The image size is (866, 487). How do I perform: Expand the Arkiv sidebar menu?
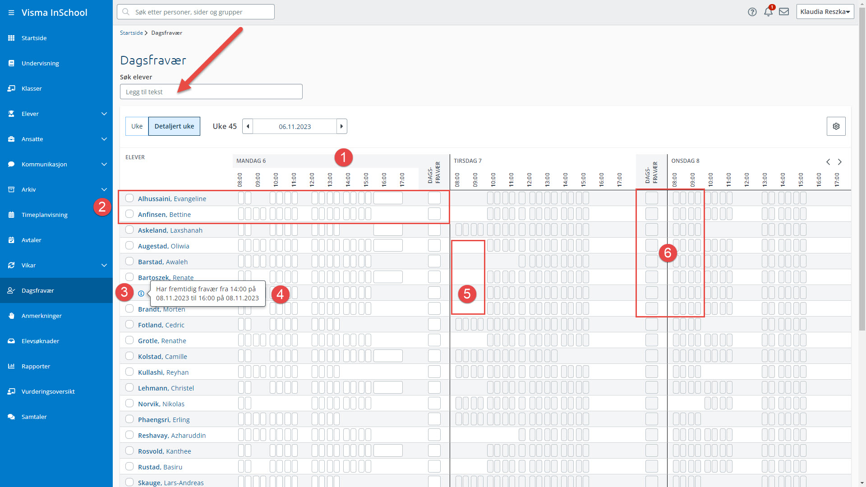click(x=104, y=189)
